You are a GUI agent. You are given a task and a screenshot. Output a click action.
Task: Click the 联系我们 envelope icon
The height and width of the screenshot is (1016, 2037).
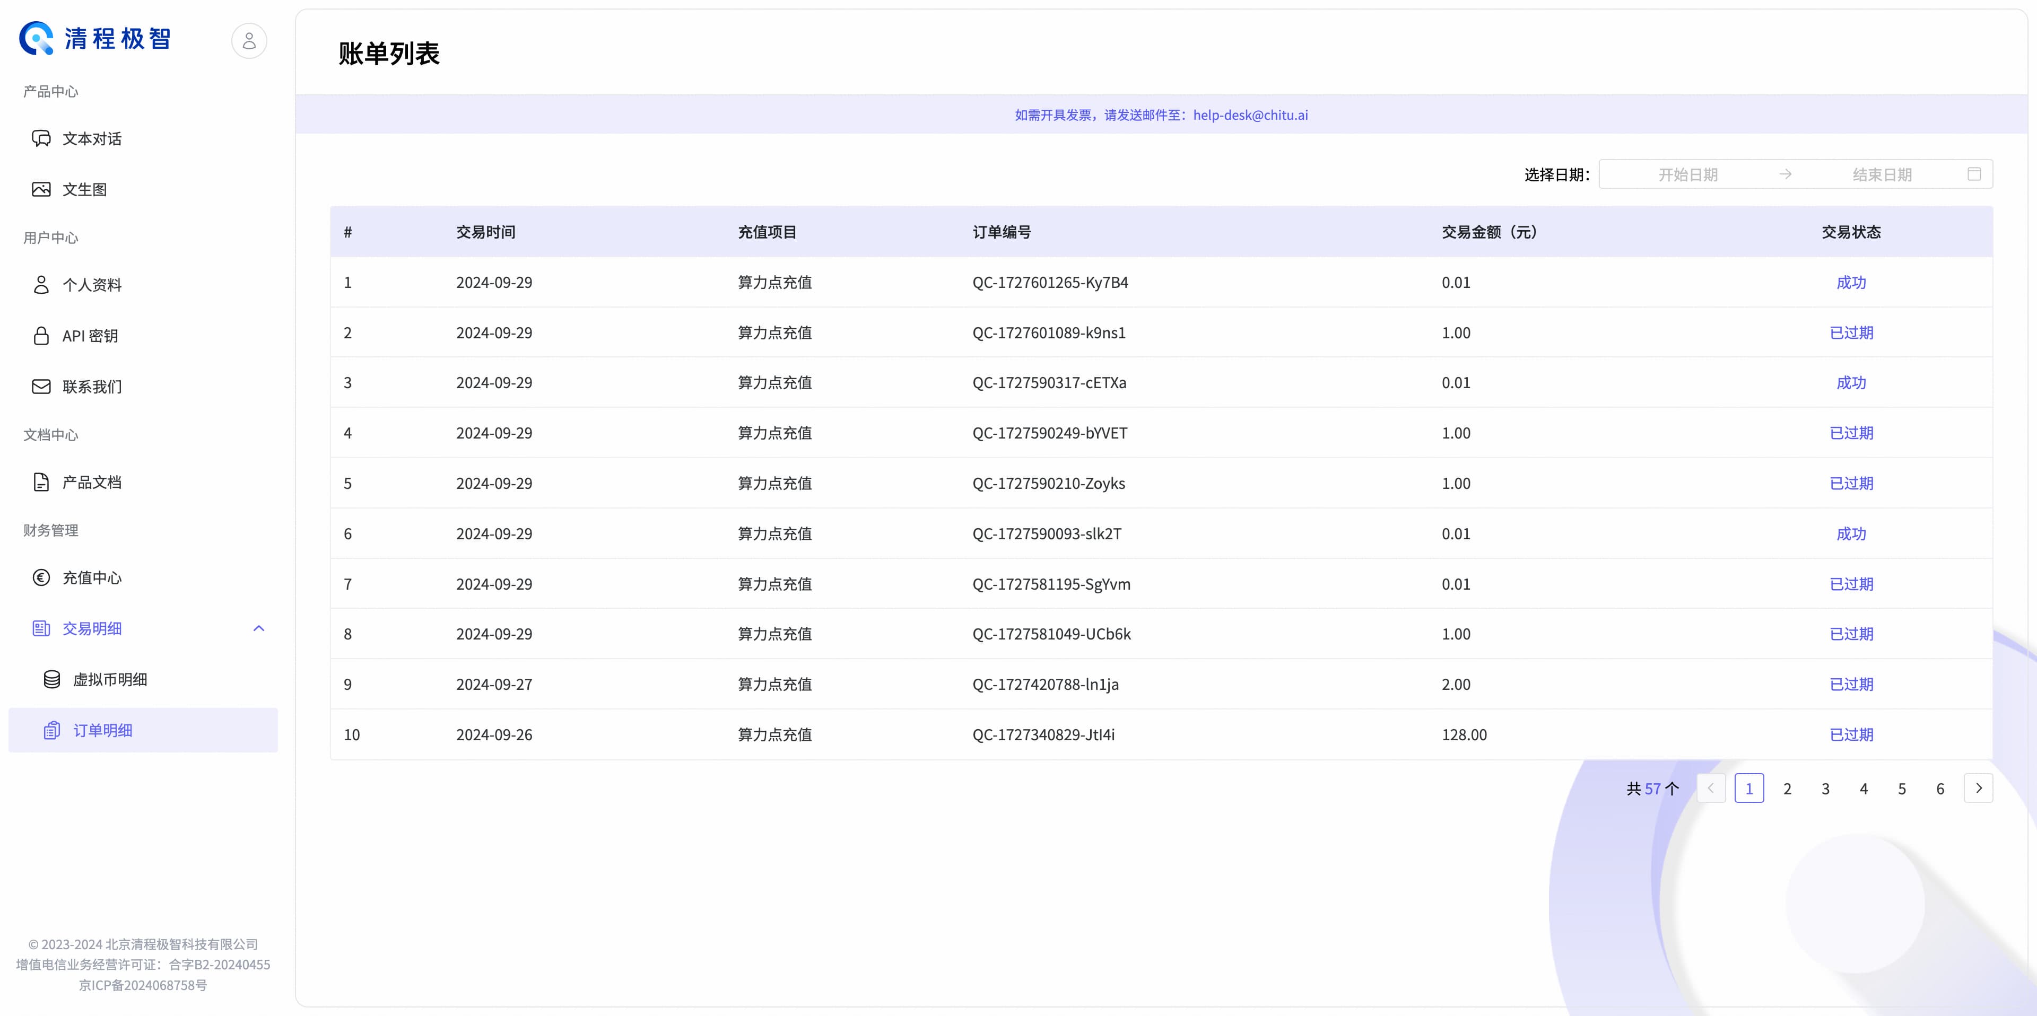click(41, 387)
